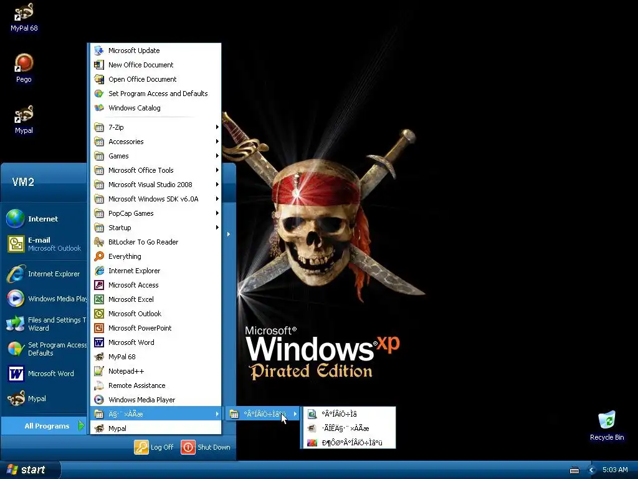Expand the Microsoft Visual Studio 2008 arrow
This screenshot has width=638, height=479.
click(x=217, y=185)
